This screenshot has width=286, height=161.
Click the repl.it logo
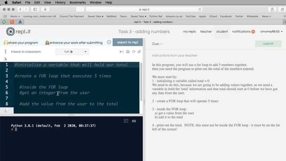click(x=18, y=32)
